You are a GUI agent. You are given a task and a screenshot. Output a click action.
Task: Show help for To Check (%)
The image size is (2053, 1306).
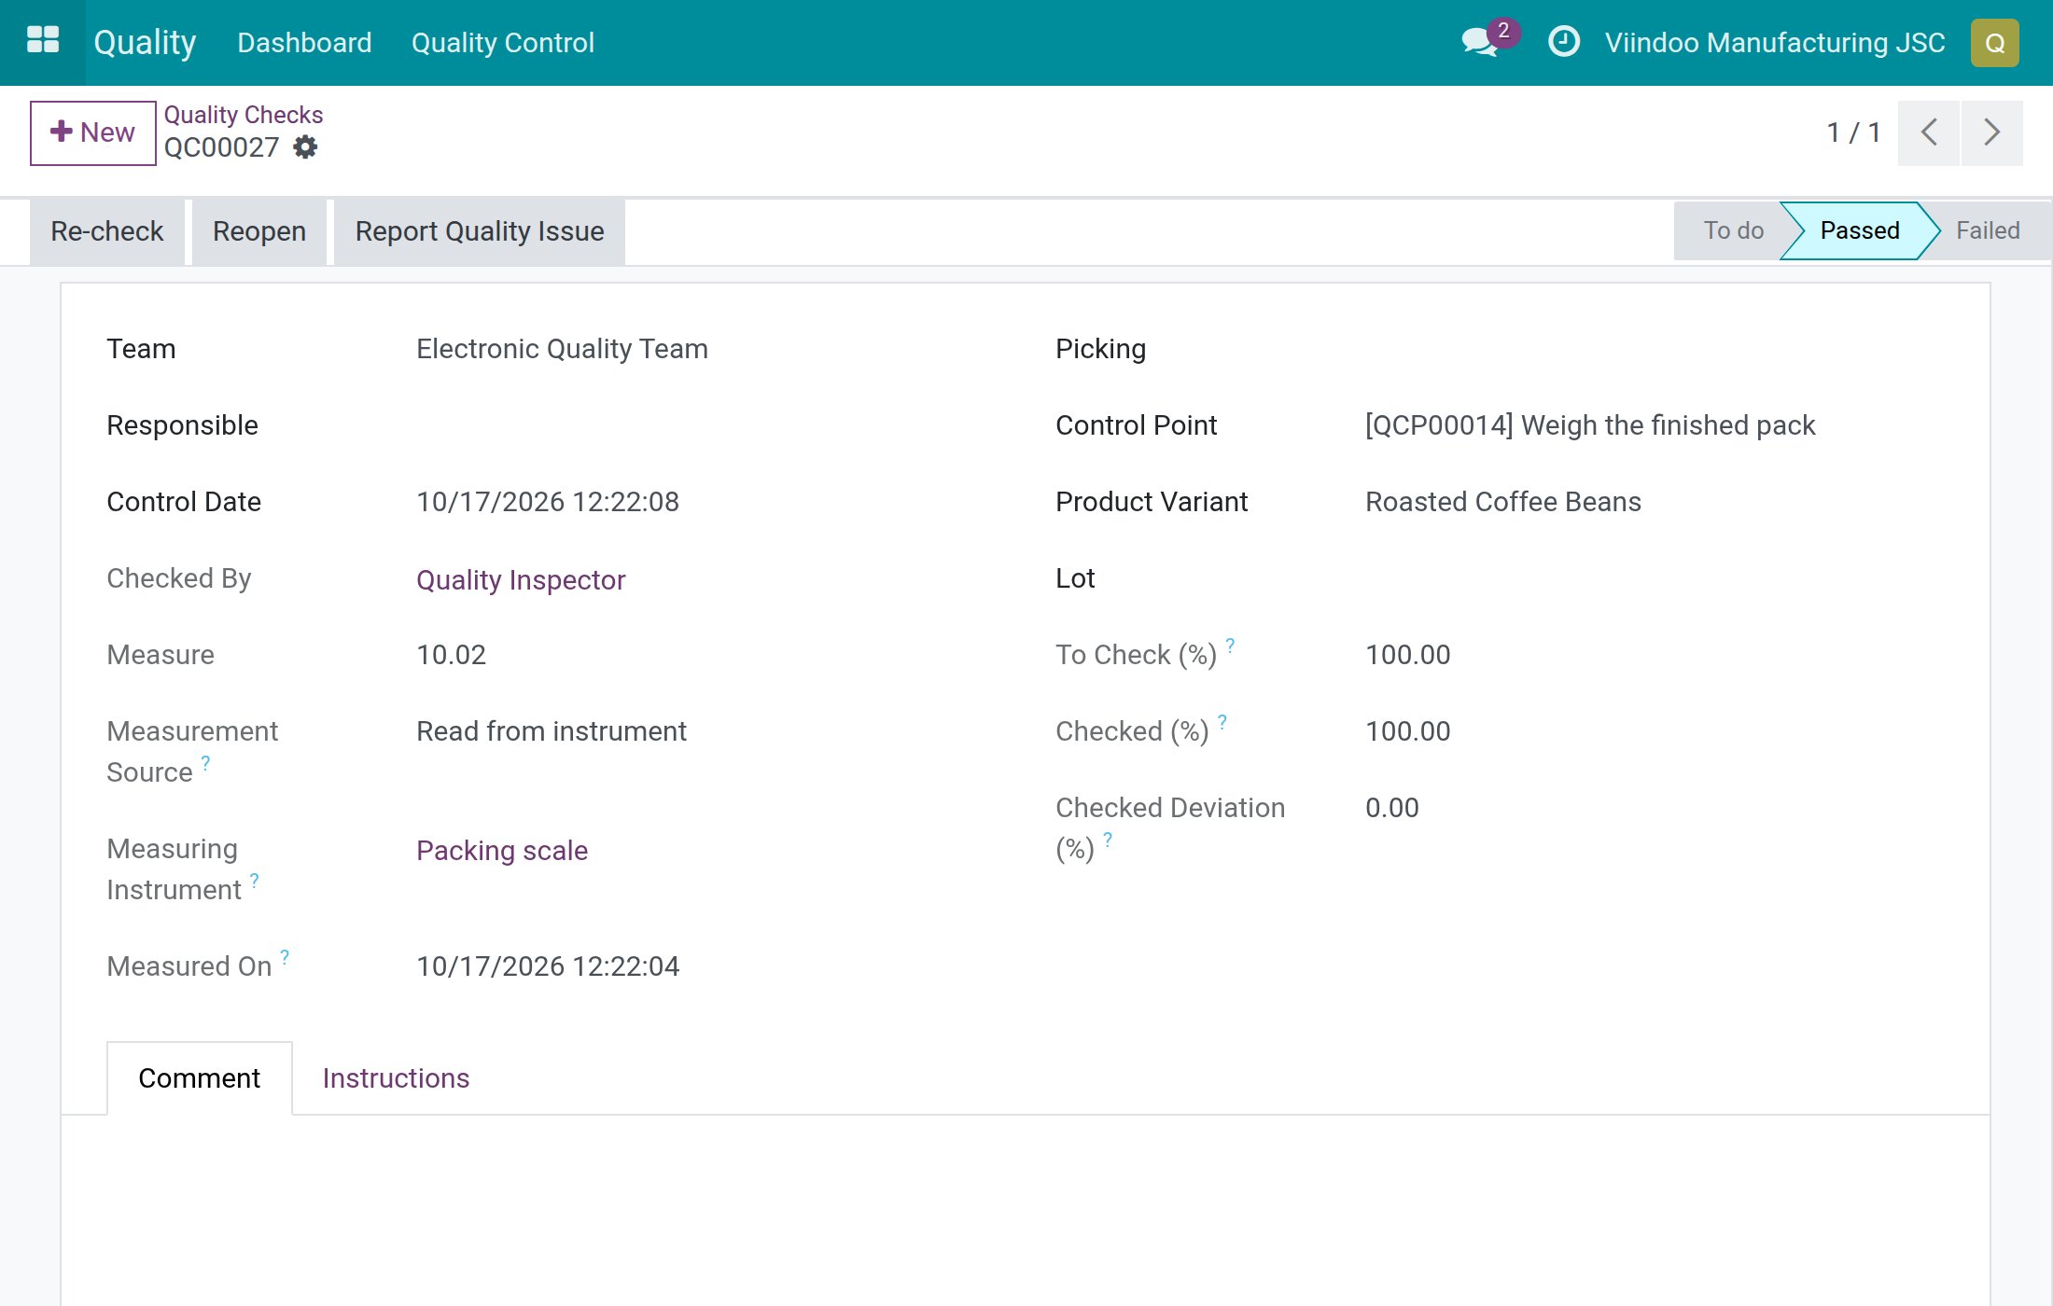coord(1230,645)
